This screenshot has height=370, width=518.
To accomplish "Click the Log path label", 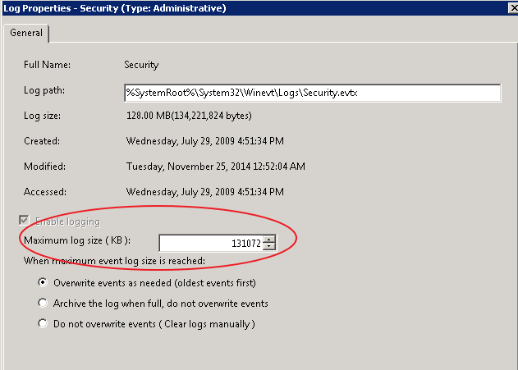I will [44, 90].
